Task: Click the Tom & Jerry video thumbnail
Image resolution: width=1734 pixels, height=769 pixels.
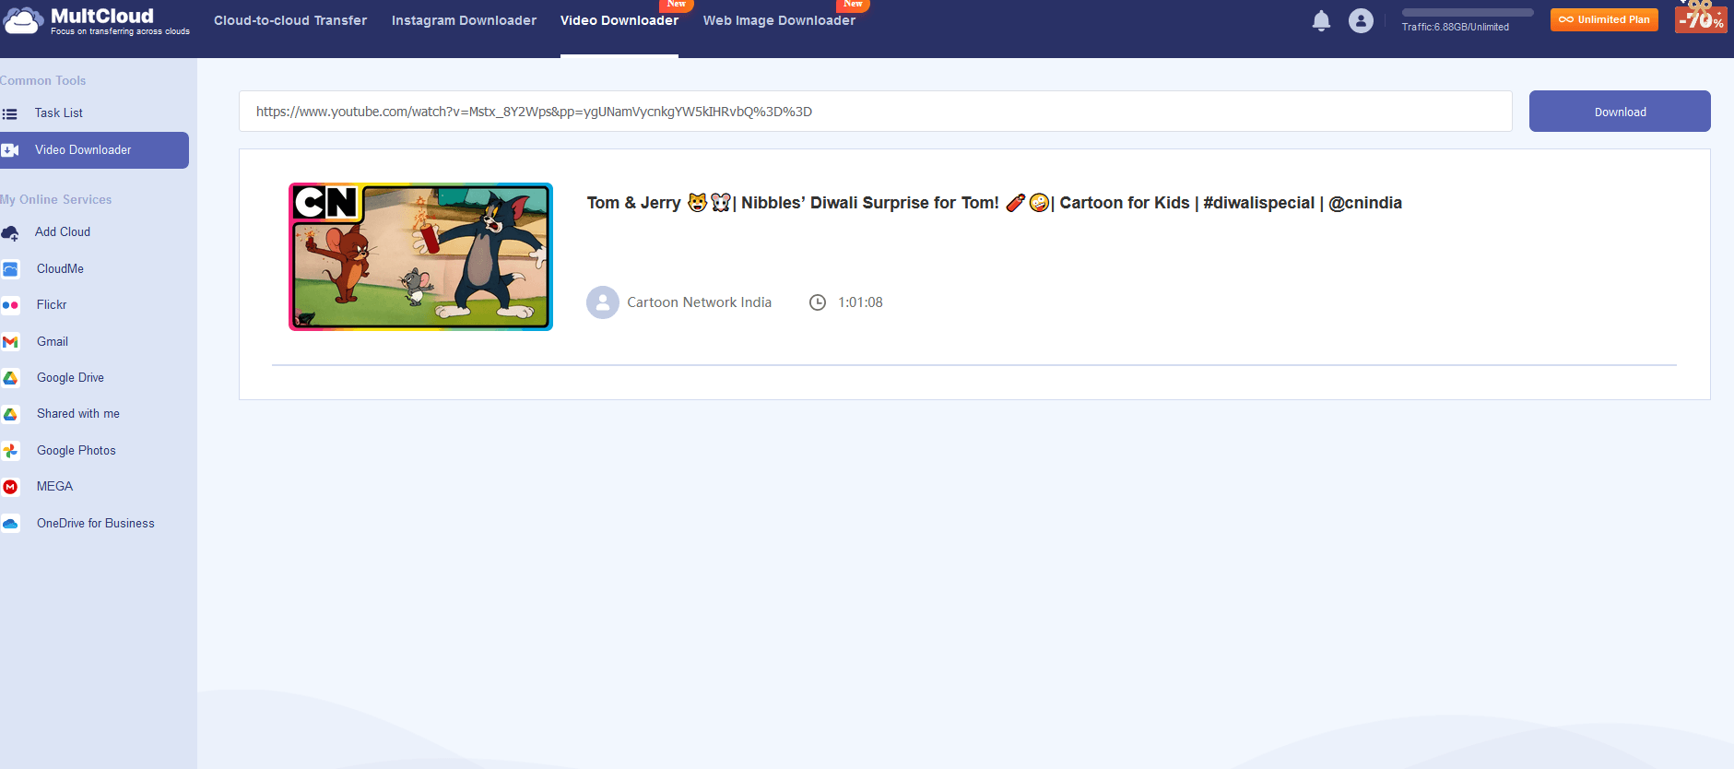Action: click(x=420, y=256)
